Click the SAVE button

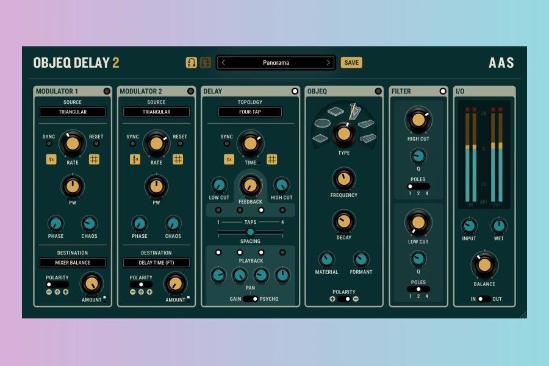351,62
